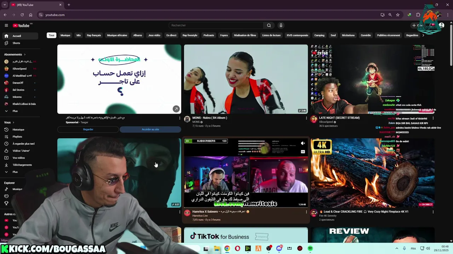The image size is (453, 254).
Task: Select the Jeux vidéo chip
Action: click(x=154, y=35)
